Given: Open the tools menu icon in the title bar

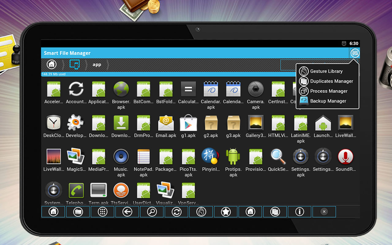Looking at the screenshot, I should pos(355,53).
